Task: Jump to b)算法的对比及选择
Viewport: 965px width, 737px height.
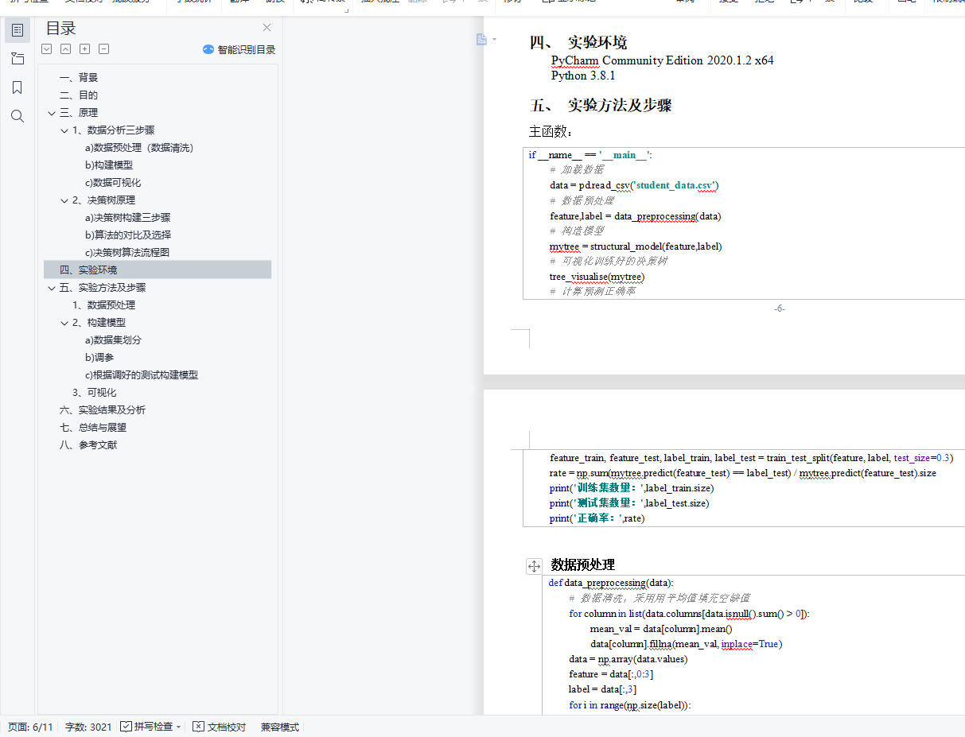Action: tap(128, 235)
